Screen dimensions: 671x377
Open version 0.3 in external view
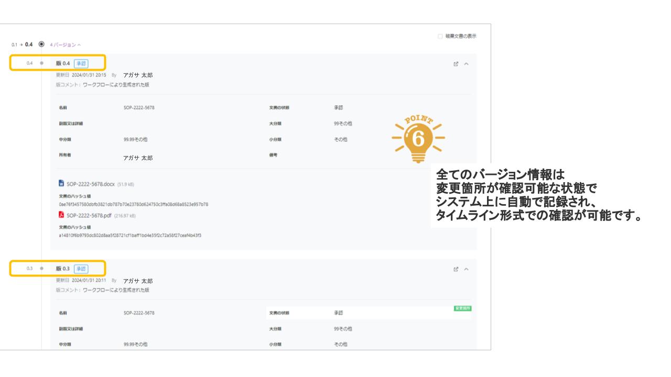point(456,269)
